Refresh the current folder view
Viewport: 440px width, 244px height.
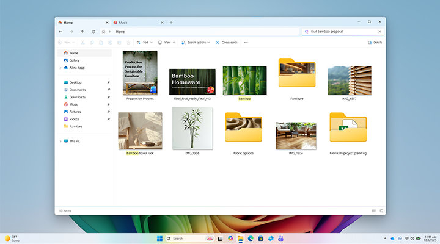pos(94,32)
